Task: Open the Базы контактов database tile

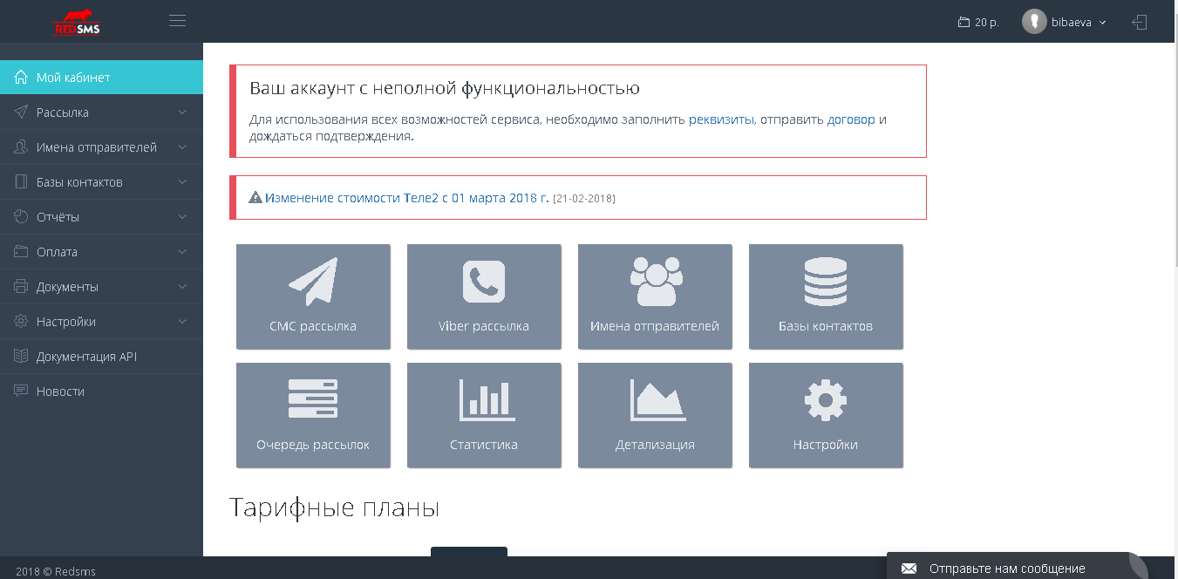Action: tap(826, 296)
